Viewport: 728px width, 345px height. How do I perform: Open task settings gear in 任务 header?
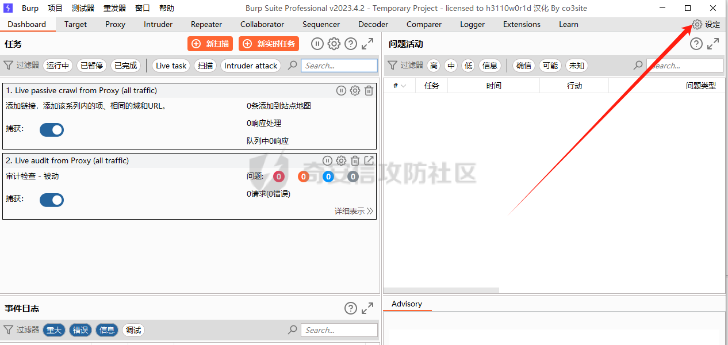(334, 44)
